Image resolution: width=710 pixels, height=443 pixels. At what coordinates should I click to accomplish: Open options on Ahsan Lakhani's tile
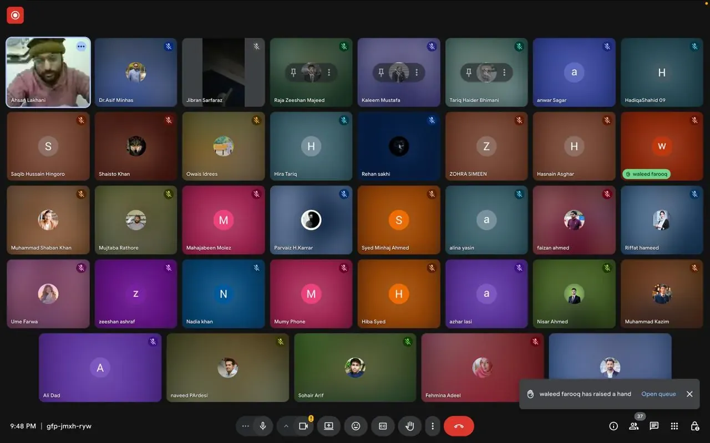pyautogui.click(x=81, y=47)
